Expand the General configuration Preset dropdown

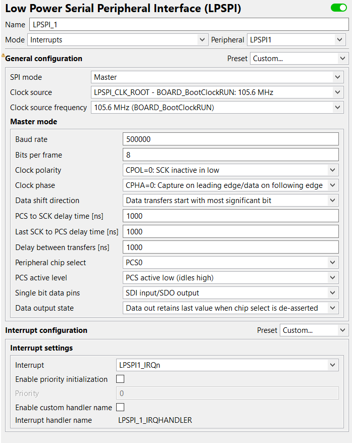299,59
